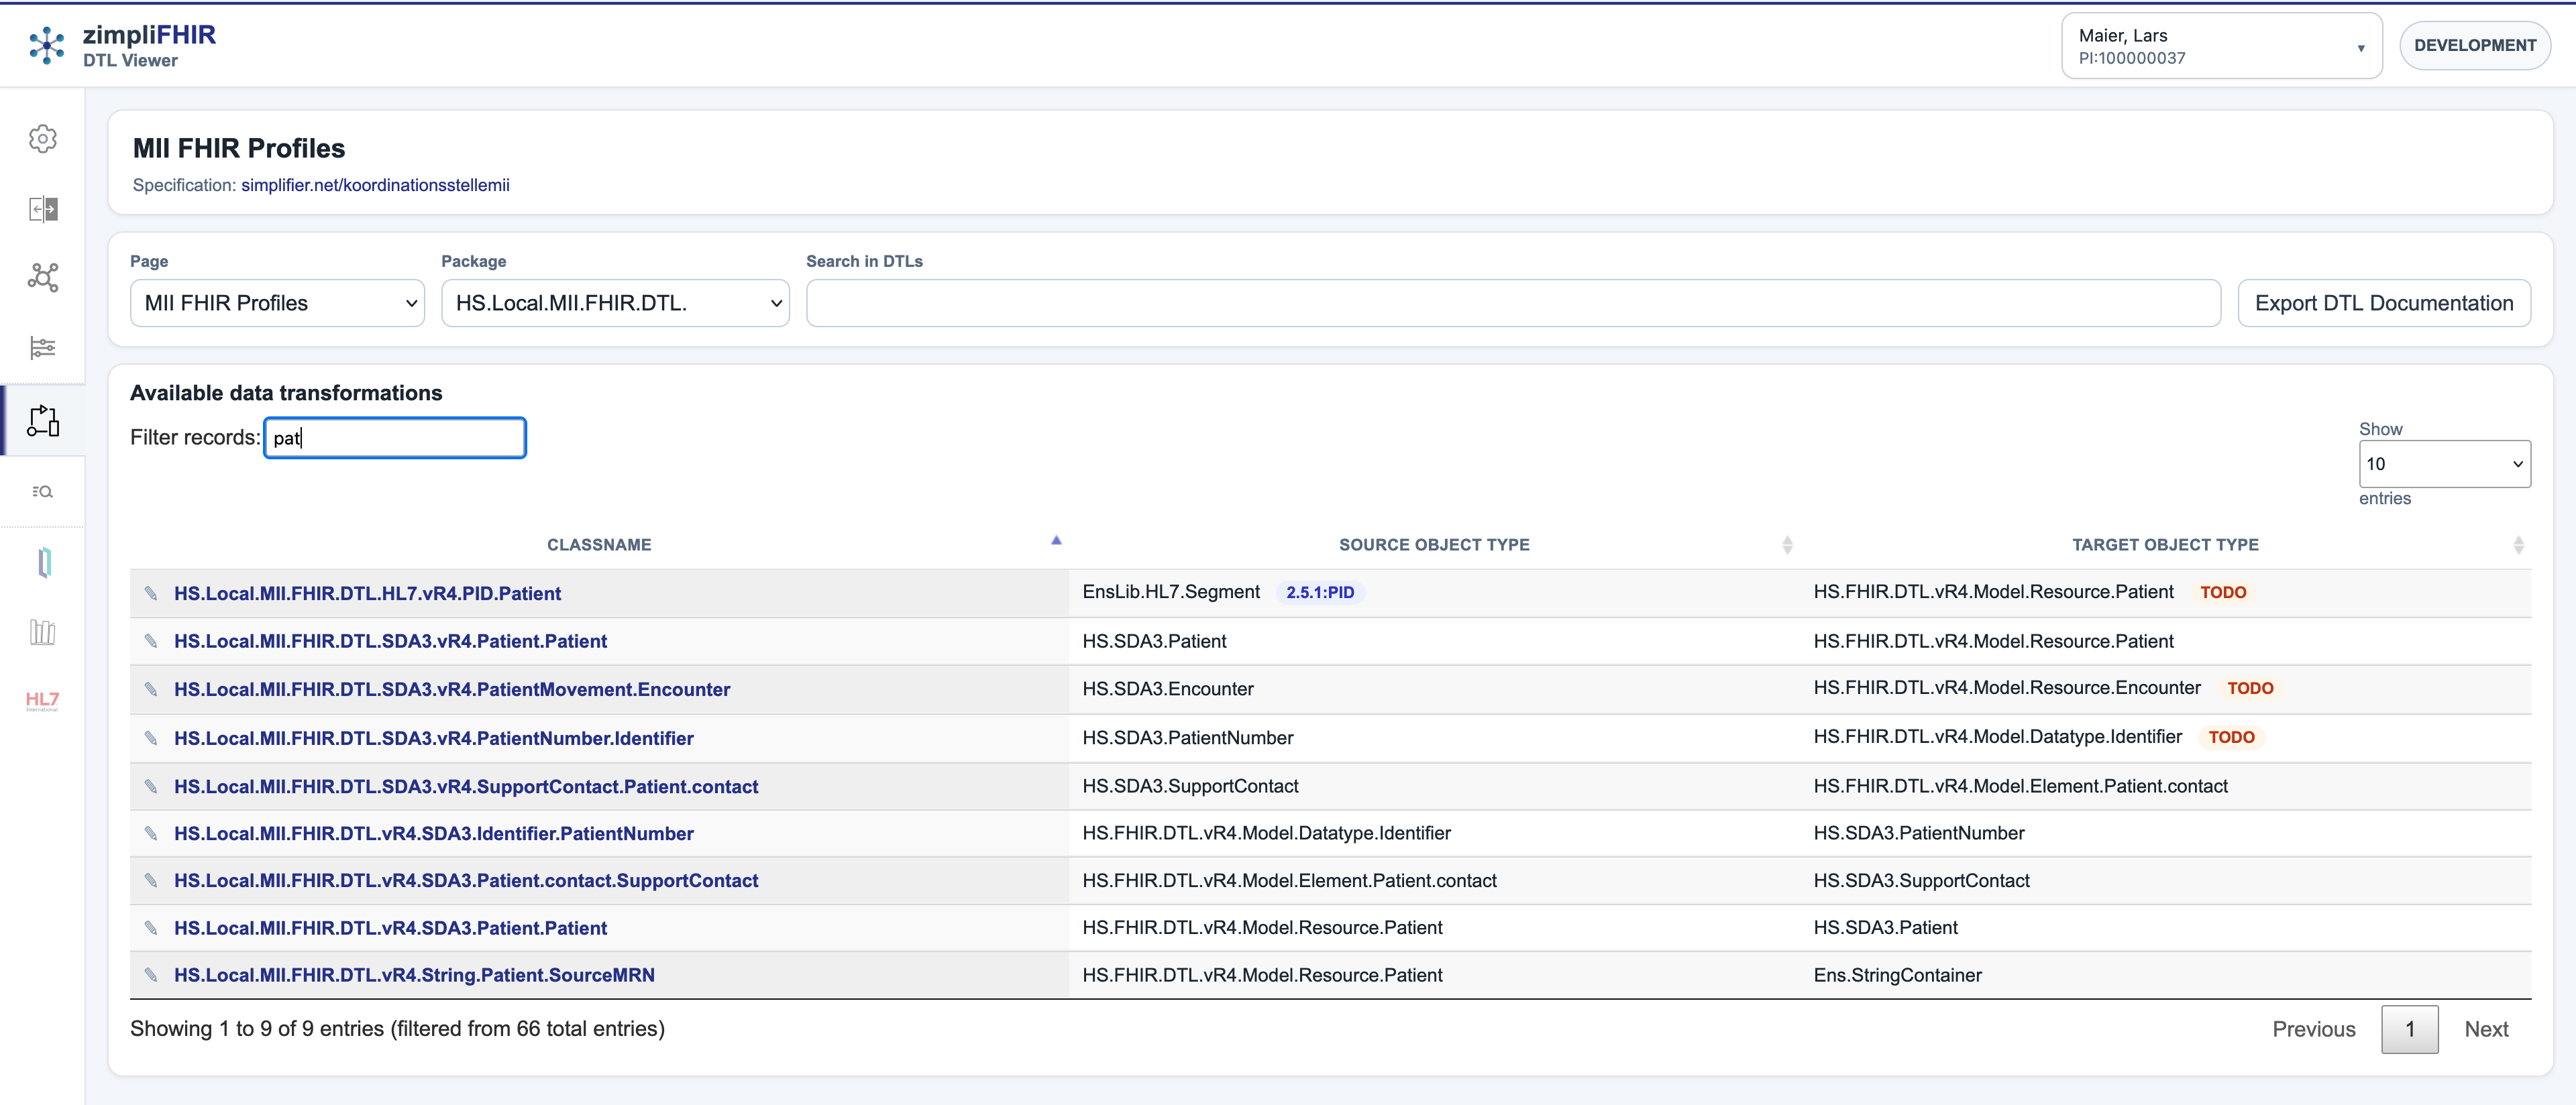The image size is (2576, 1105).
Task: Toggle Classname column sort order
Action: (x=599, y=544)
